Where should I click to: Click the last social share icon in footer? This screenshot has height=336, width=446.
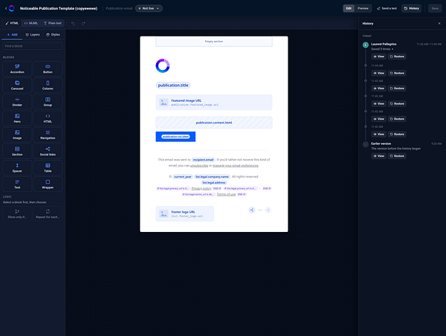[x=268, y=210]
